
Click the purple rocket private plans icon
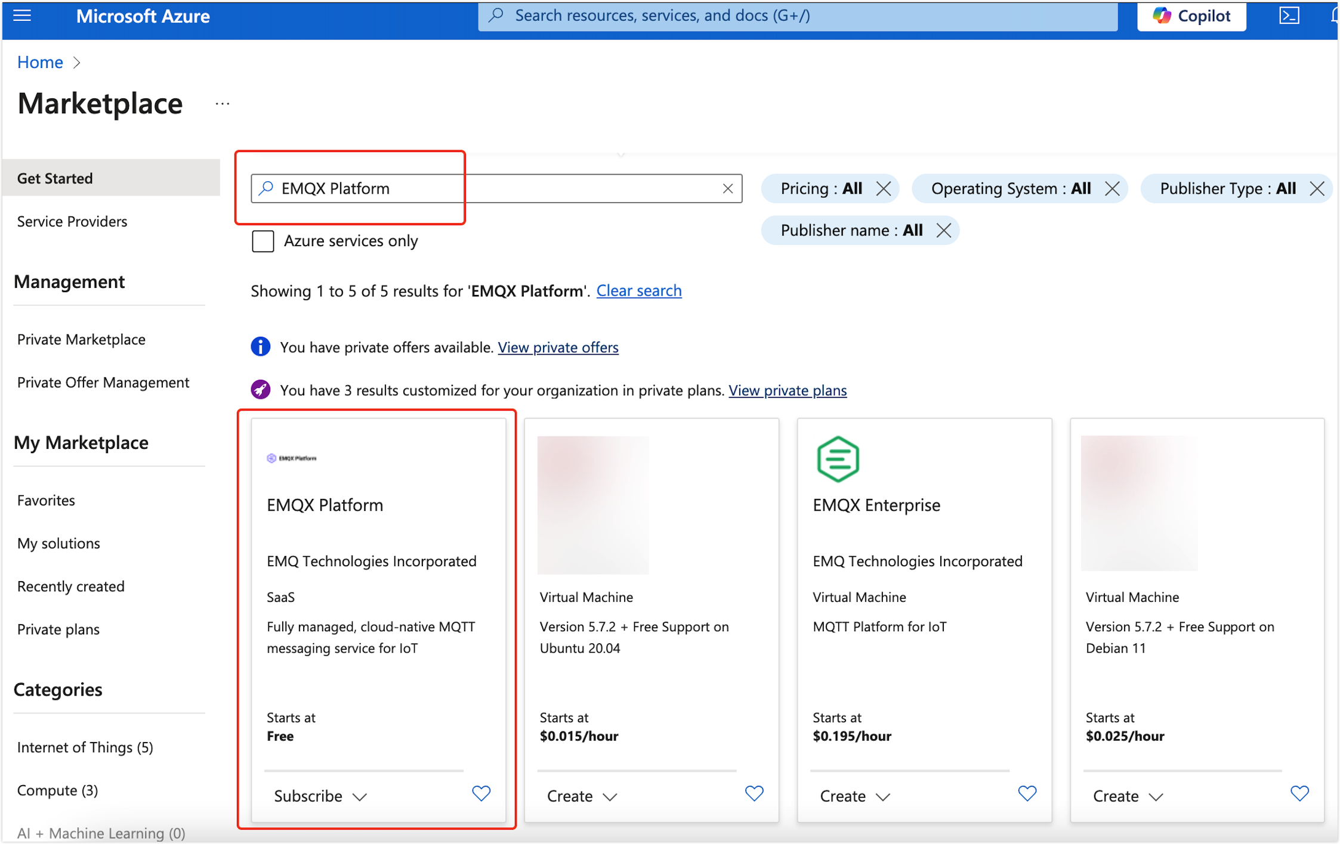point(261,390)
